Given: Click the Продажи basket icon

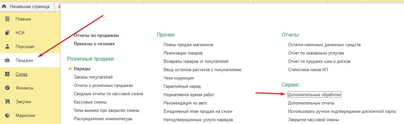Looking at the screenshot, I should point(7,60).
